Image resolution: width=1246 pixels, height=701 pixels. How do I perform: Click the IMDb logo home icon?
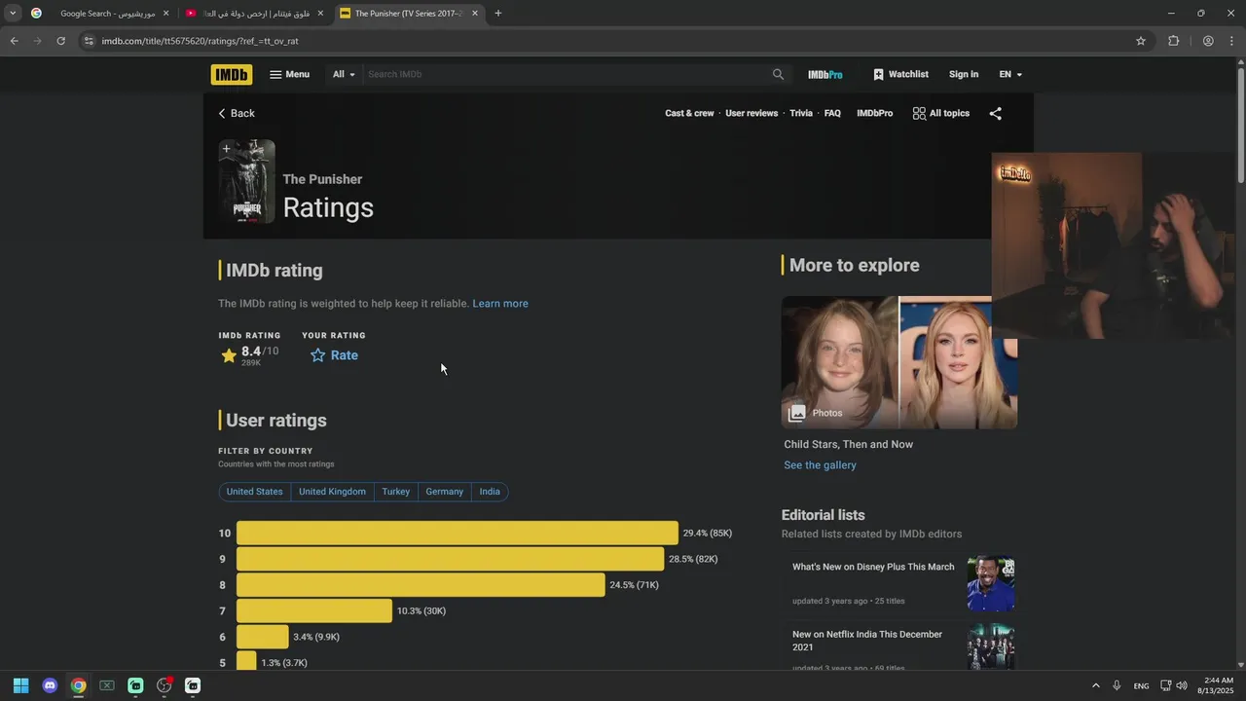click(231, 74)
